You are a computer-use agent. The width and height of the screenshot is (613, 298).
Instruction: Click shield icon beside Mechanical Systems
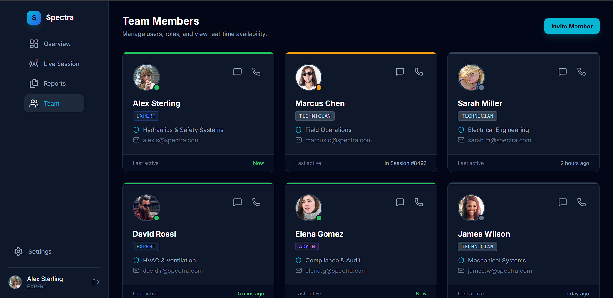tap(461, 260)
